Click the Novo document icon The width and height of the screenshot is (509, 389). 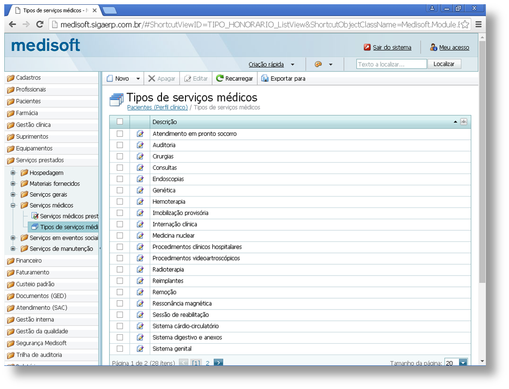[x=110, y=78]
